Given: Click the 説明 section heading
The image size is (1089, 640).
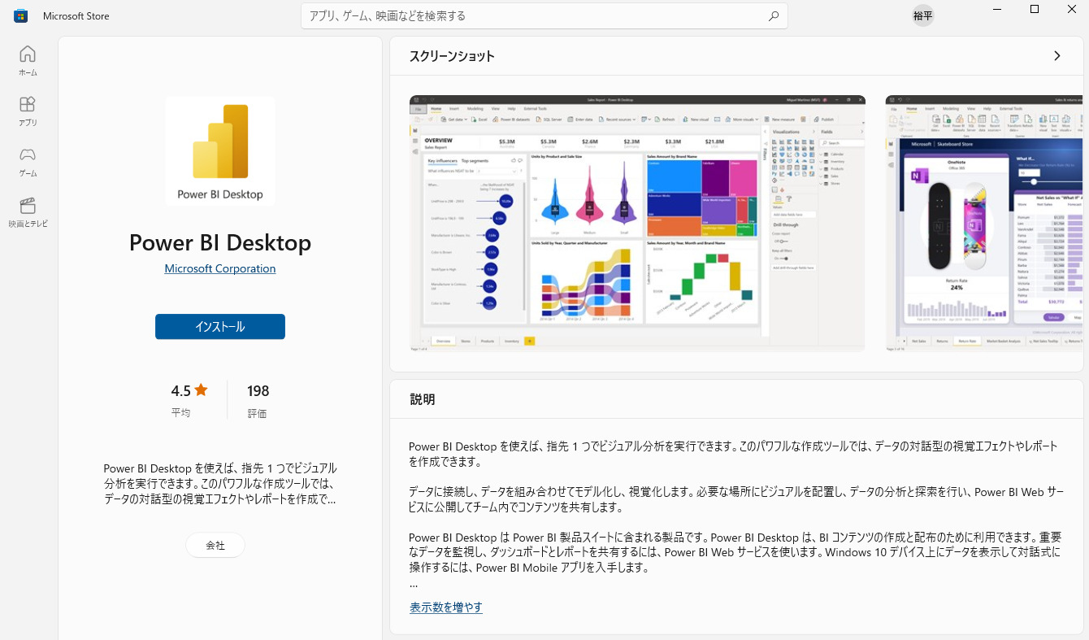Looking at the screenshot, I should 423,399.
